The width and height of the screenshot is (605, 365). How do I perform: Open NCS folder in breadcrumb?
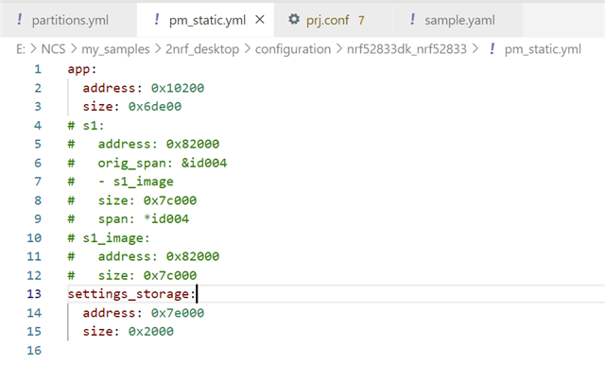pyautogui.click(x=53, y=49)
